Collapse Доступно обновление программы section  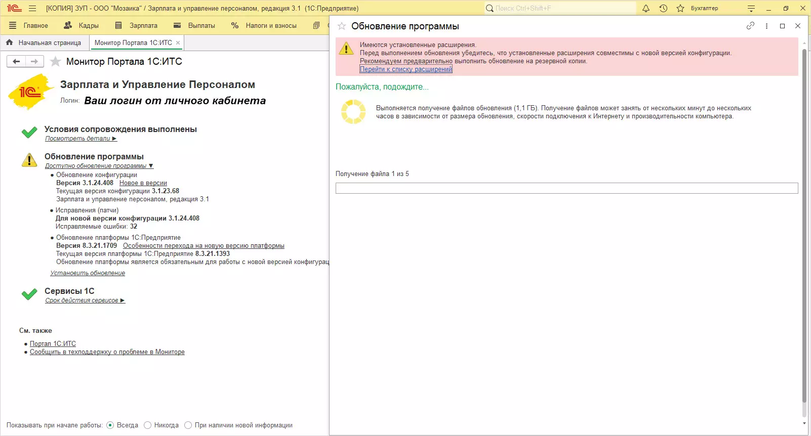(99, 166)
